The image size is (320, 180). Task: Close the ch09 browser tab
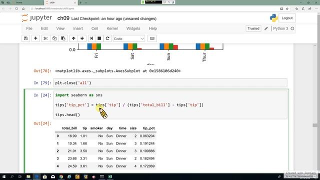(74, 2)
